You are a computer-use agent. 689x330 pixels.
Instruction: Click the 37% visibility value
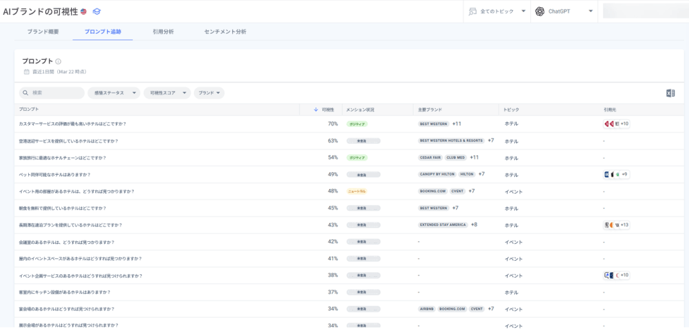[x=332, y=292]
